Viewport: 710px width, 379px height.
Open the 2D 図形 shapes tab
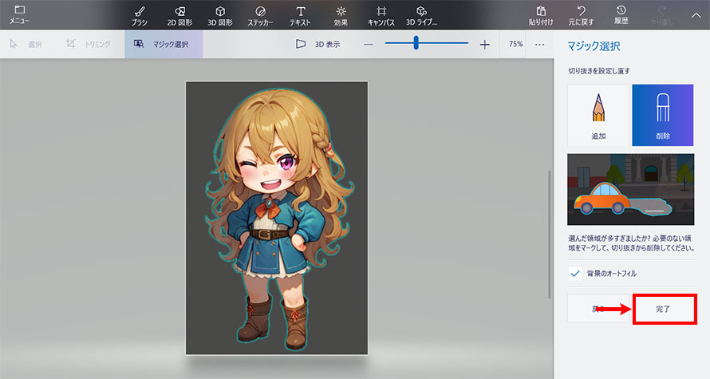[x=179, y=15]
